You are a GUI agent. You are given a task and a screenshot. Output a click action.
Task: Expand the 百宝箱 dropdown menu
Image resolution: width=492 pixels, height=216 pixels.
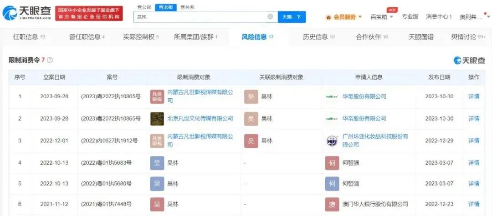(x=382, y=17)
